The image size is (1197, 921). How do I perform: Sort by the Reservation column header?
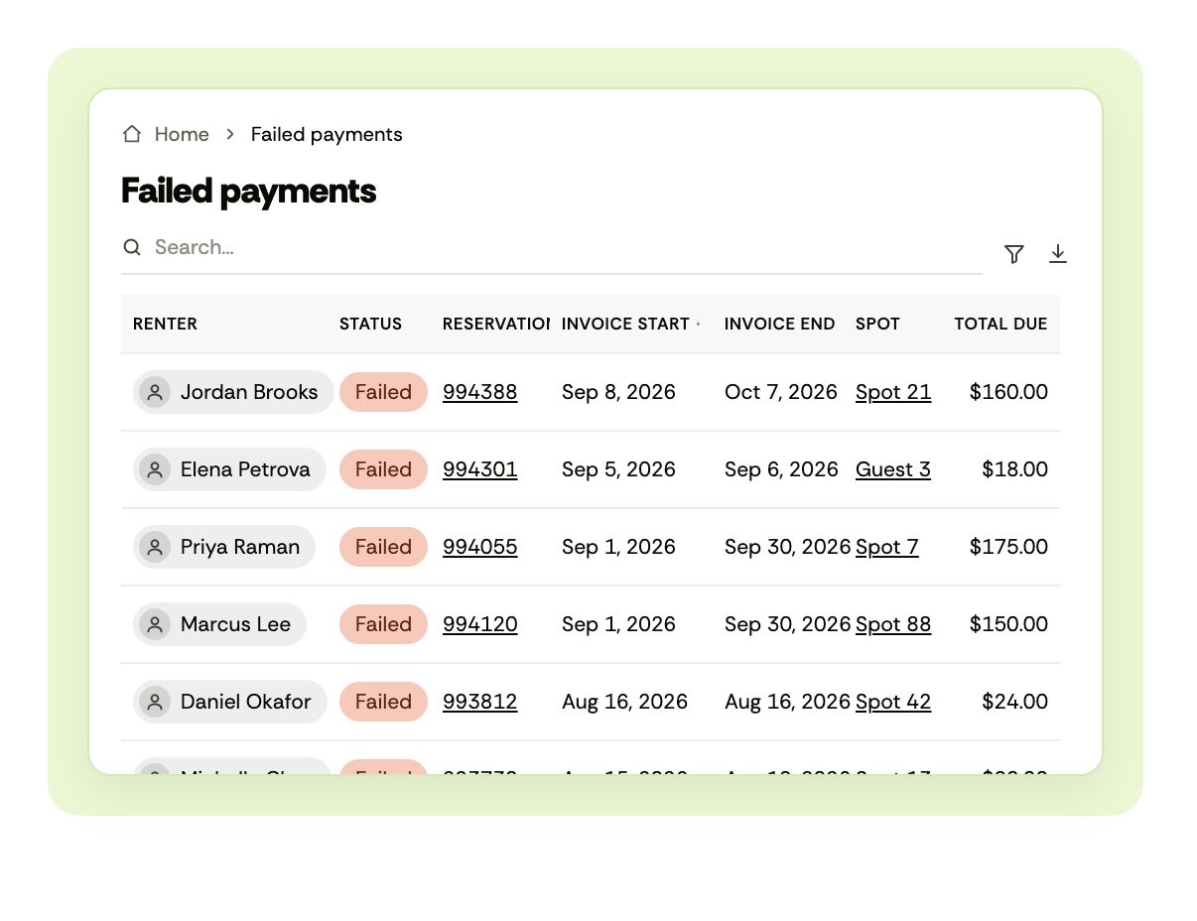coord(496,324)
